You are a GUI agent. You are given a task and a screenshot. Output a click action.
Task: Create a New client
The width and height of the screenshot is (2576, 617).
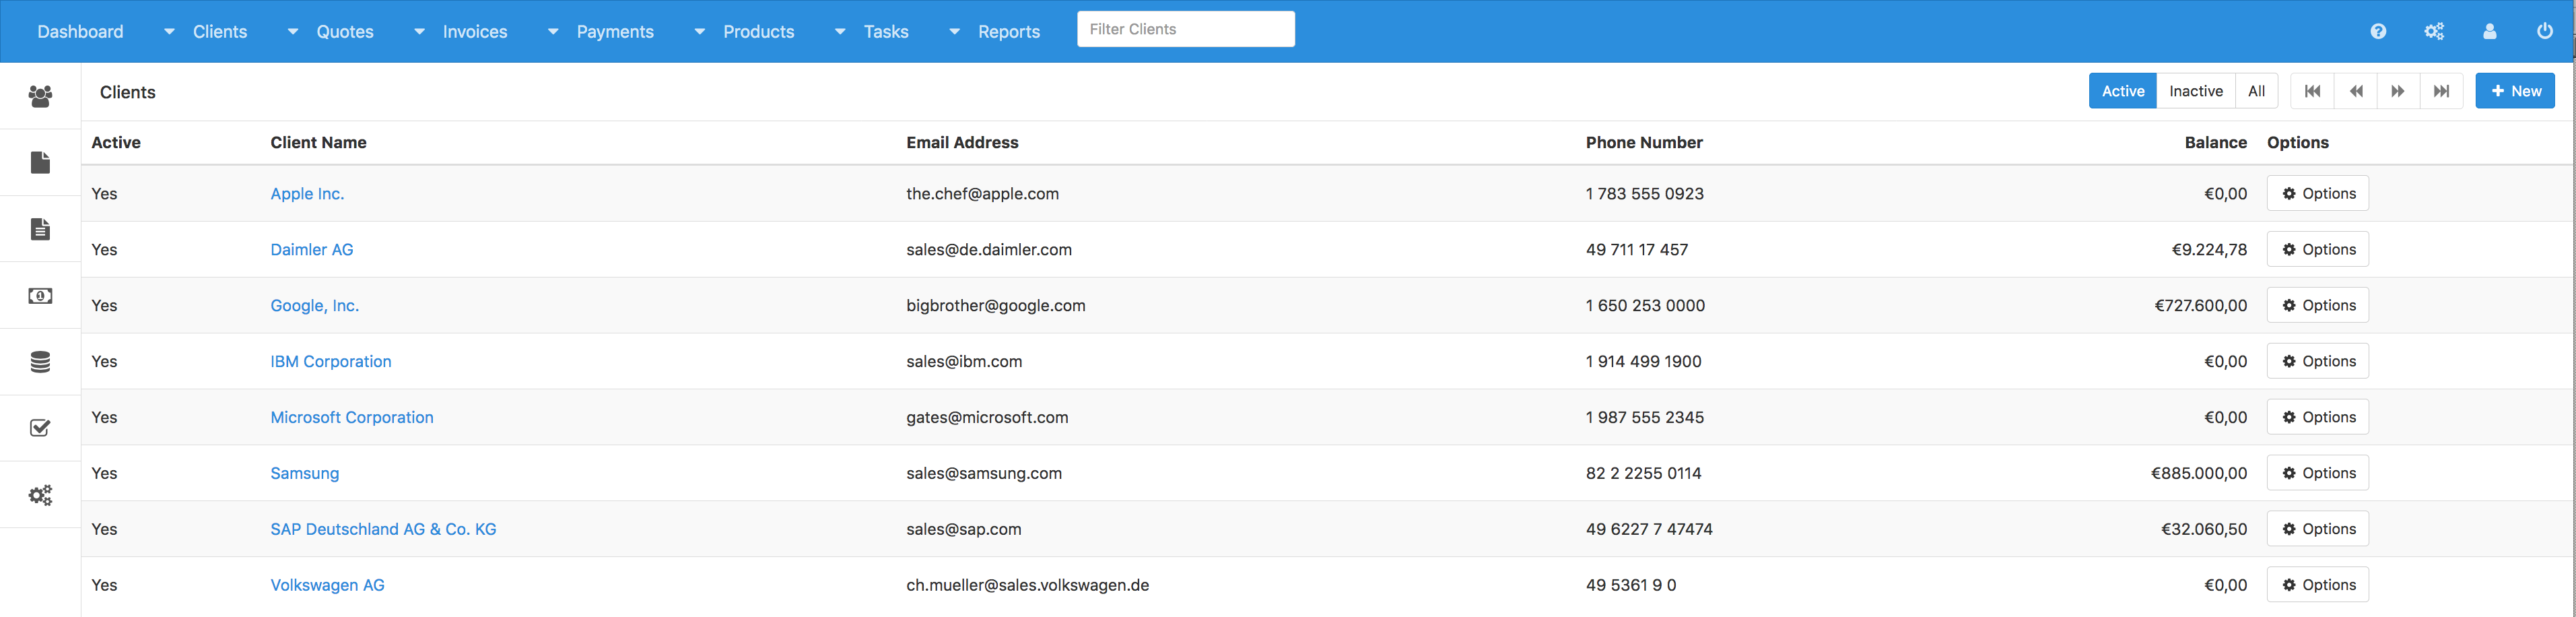pyautogui.click(x=2515, y=91)
